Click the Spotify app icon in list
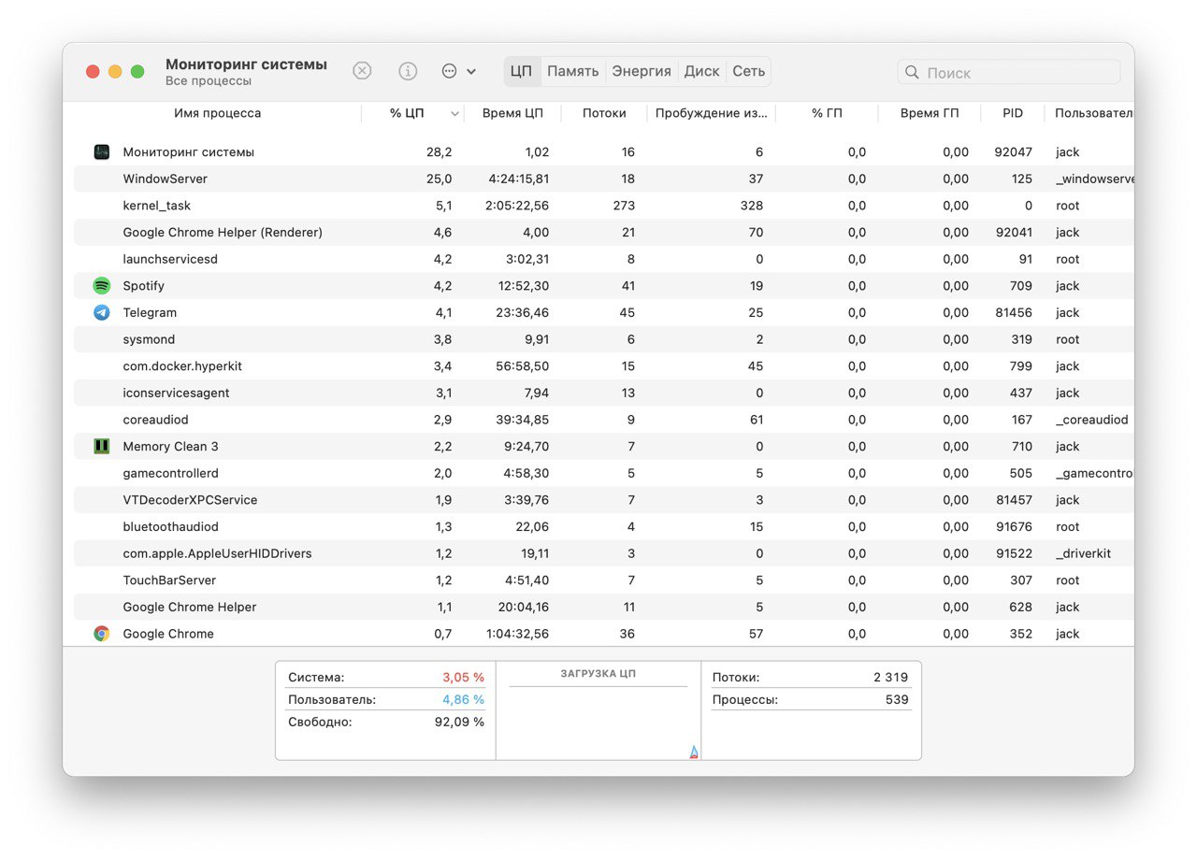Image resolution: width=1197 pixels, height=859 pixels. coord(102,286)
